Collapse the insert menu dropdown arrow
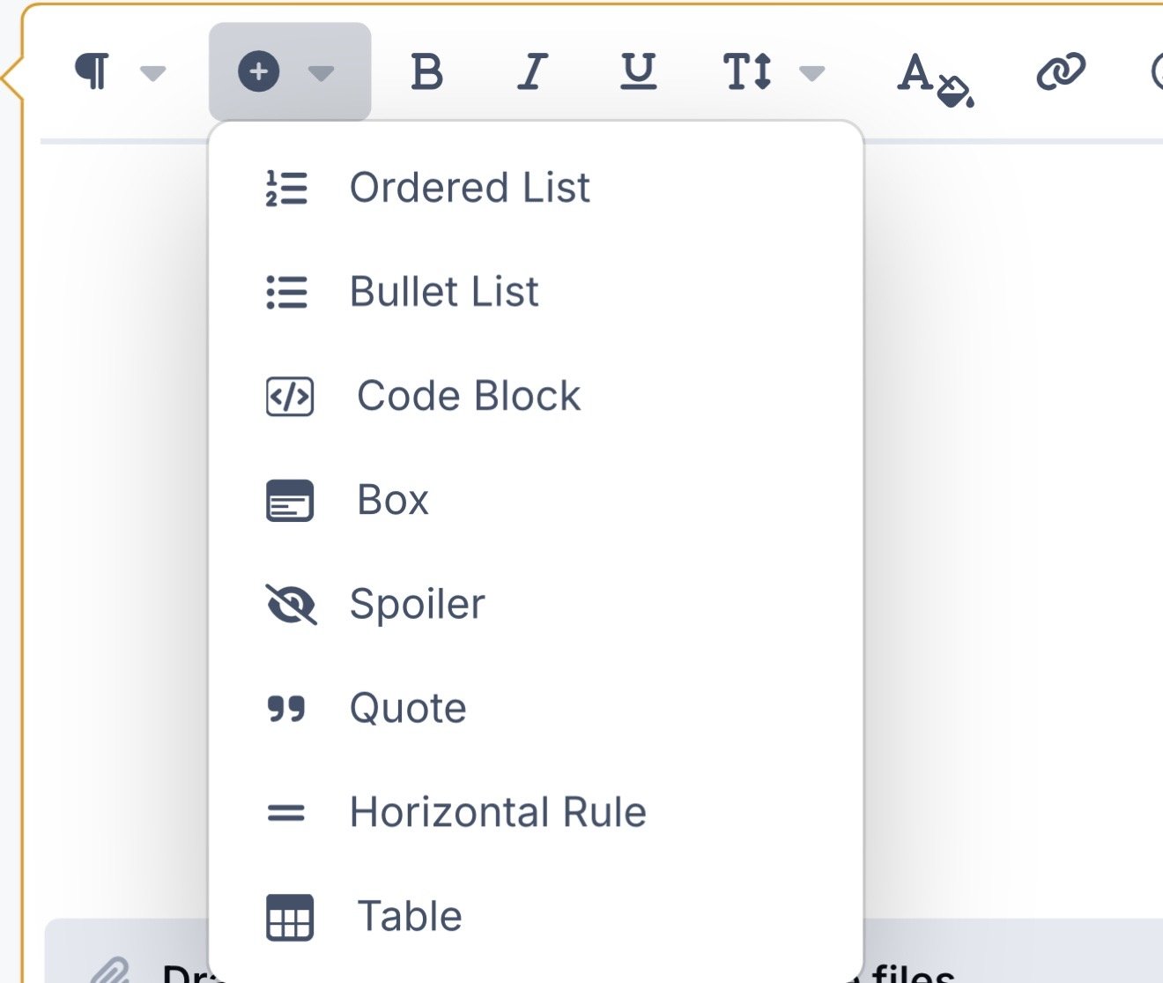The width and height of the screenshot is (1163, 983). [322, 72]
